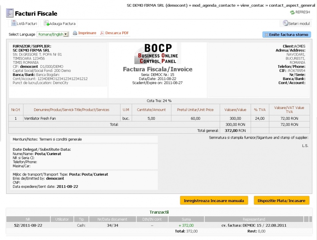Click the view_contac breadcrumb
Screen dimensions: 317x240
pyautogui.click(x=252, y=5)
